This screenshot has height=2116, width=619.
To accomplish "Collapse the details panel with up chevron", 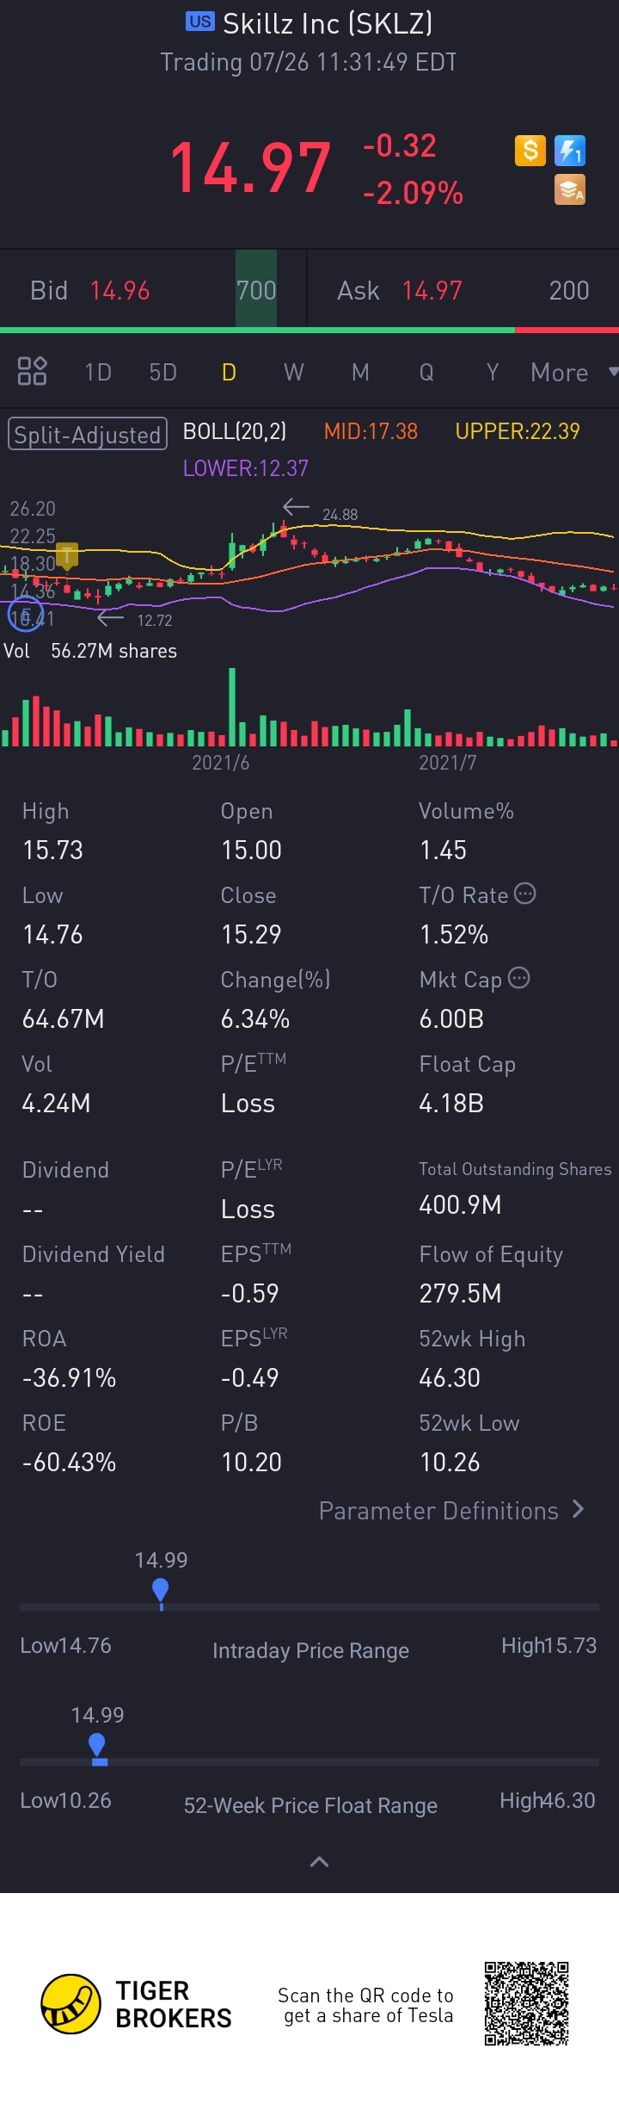I will (x=319, y=1862).
